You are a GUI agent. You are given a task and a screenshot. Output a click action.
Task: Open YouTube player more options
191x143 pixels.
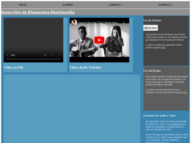pos(124,23)
